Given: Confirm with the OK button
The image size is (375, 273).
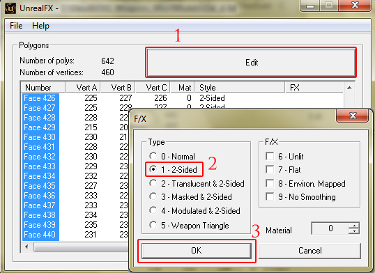Looking at the screenshot, I should [x=197, y=251].
